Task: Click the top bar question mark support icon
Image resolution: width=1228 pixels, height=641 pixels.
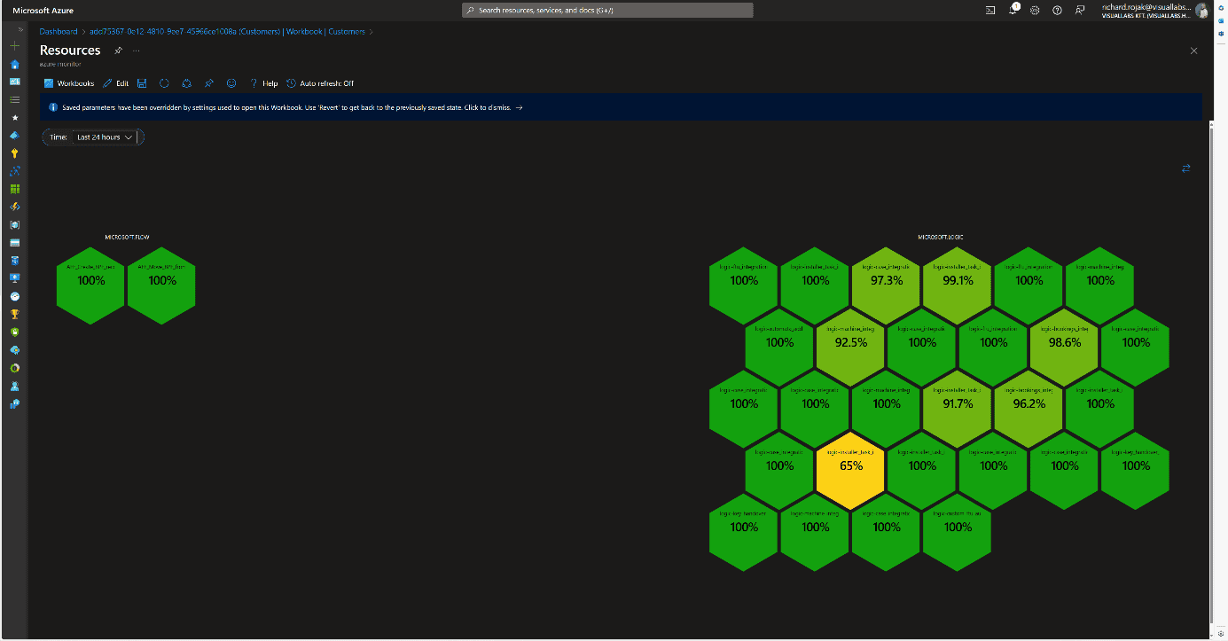Action: point(1057,10)
